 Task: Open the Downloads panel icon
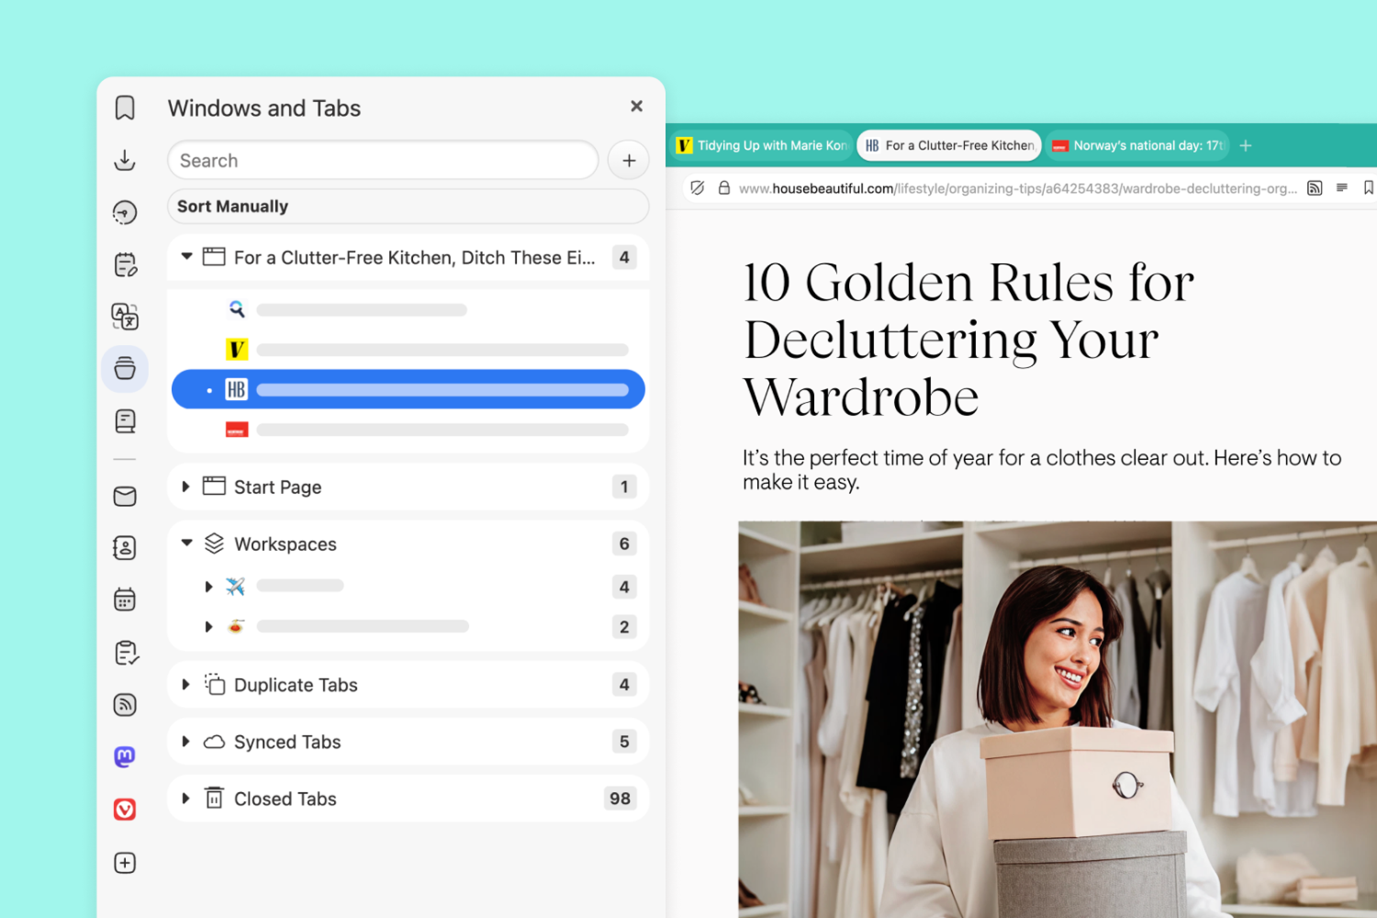[x=125, y=161]
